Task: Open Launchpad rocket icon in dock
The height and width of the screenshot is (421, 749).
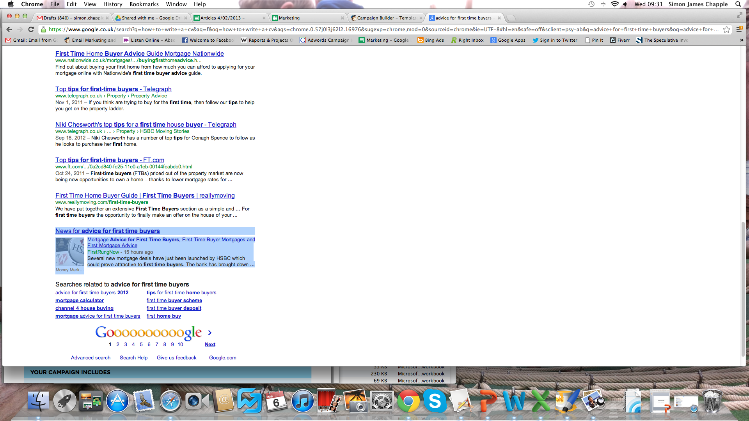Action: click(x=64, y=401)
